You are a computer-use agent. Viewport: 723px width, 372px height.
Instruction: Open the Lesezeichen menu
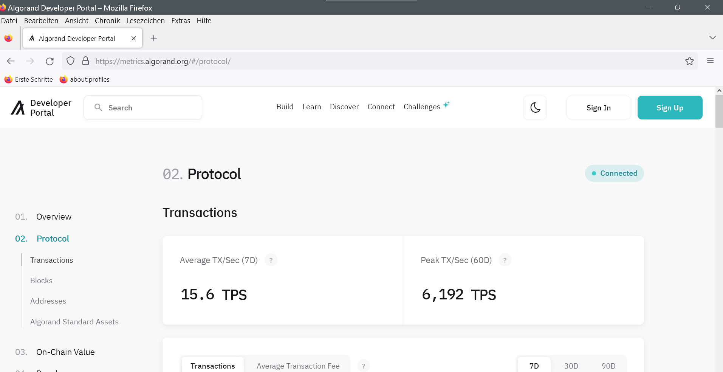(145, 21)
